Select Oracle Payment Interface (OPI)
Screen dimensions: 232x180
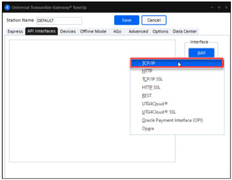point(172,120)
